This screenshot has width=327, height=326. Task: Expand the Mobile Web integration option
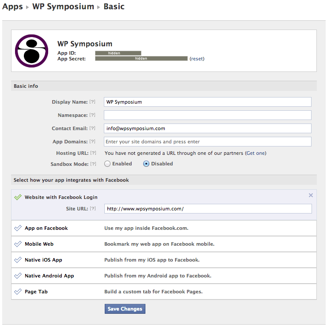39,244
